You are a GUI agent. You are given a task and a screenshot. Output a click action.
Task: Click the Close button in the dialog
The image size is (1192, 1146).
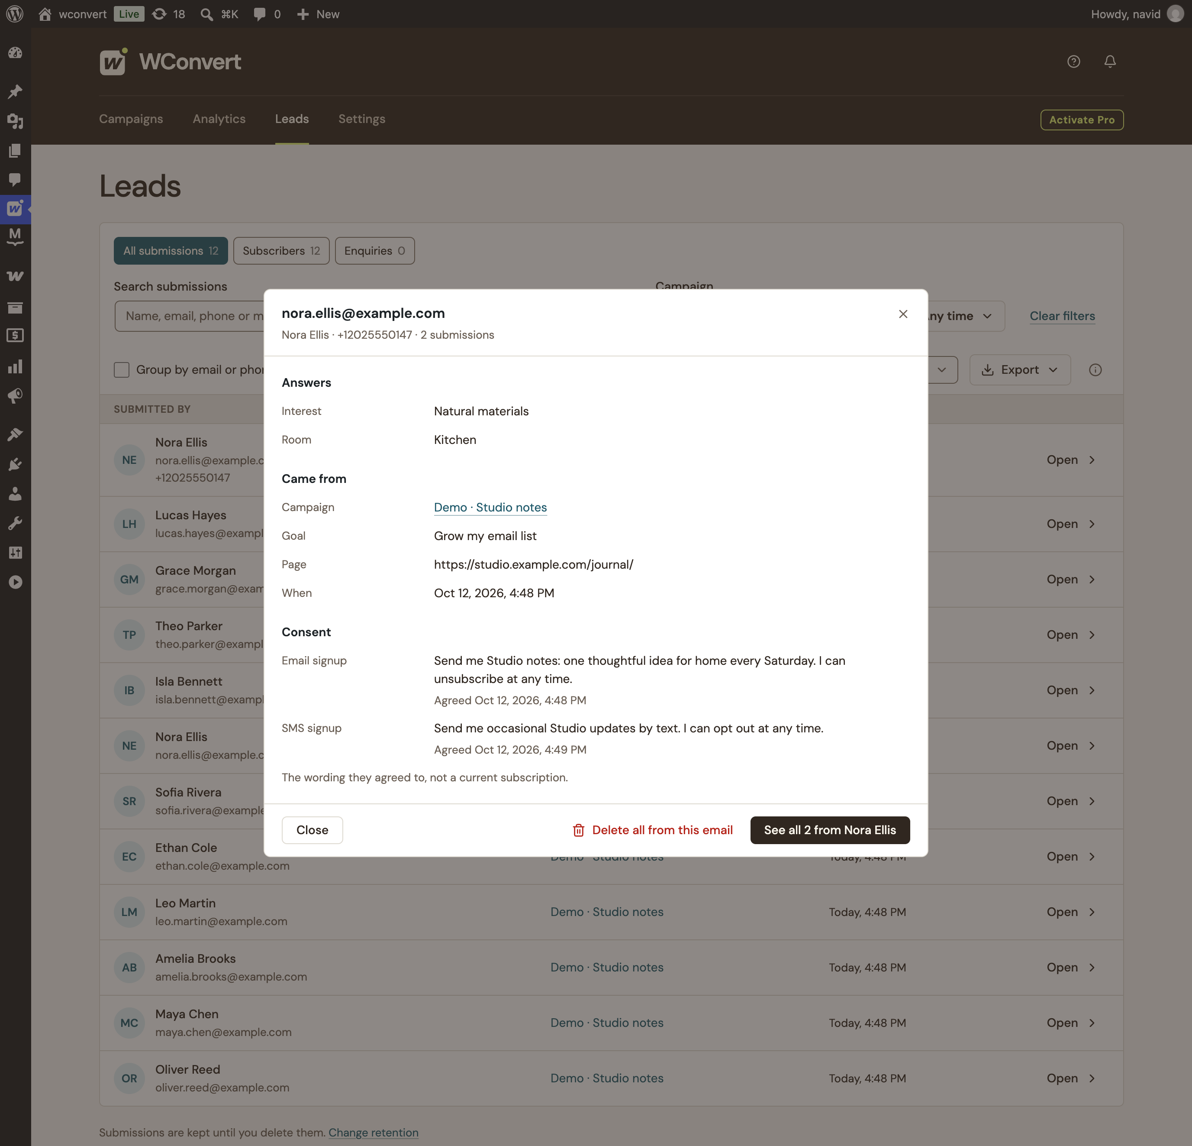point(312,830)
